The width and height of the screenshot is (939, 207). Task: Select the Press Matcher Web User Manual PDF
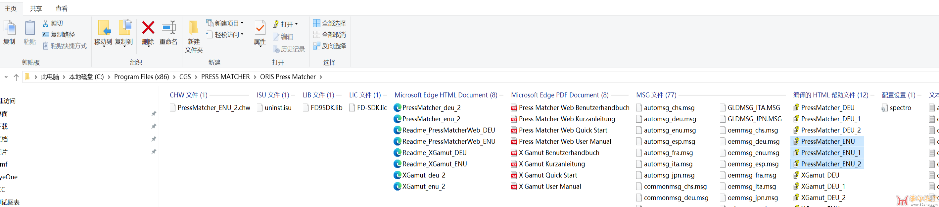pyautogui.click(x=565, y=141)
